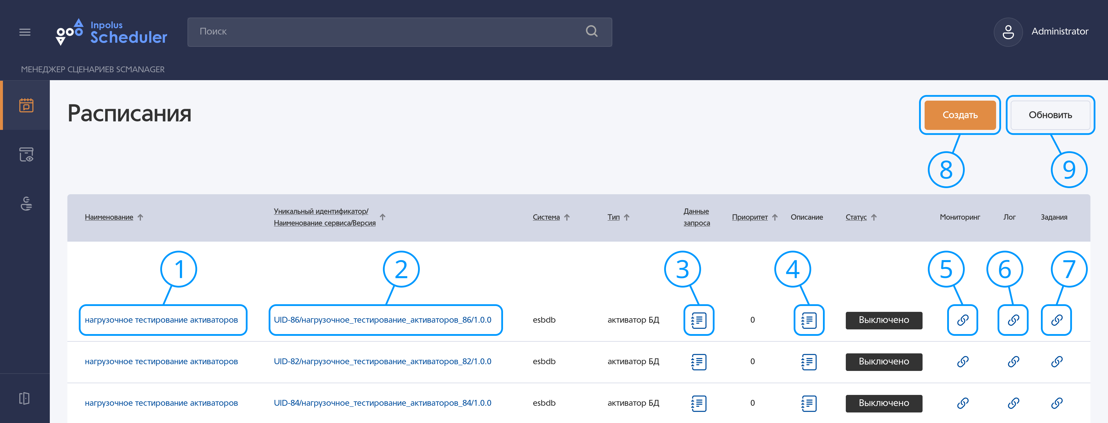Screen dimensions: 1108x423
Task: Click the Поиск search input field
Action: [x=387, y=32]
